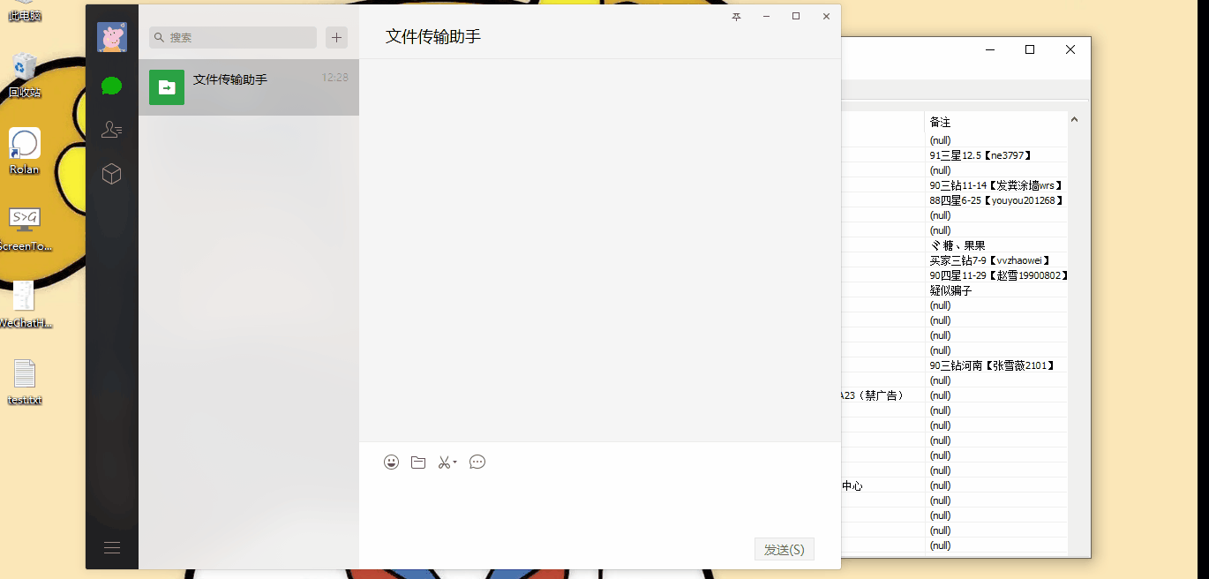Click the send file folder icon
Screen dimensions: 1209x579
pos(417,462)
